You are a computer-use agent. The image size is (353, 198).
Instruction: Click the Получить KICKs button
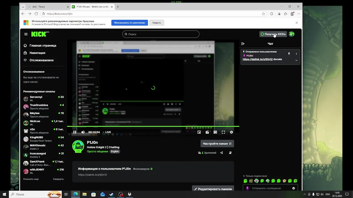[x=273, y=34]
